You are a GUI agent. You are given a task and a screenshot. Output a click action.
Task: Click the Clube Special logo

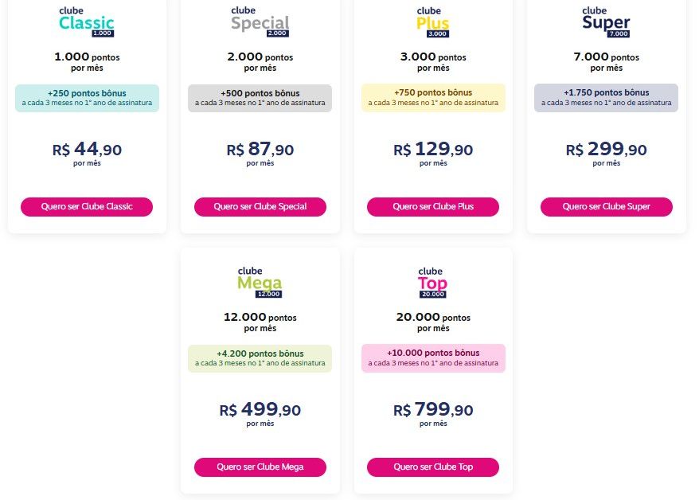pos(260,22)
